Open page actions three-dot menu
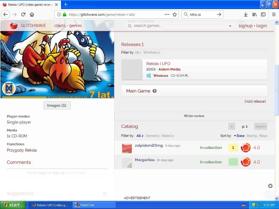This screenshot has height=209, width=279. click(x=167, y=14)
